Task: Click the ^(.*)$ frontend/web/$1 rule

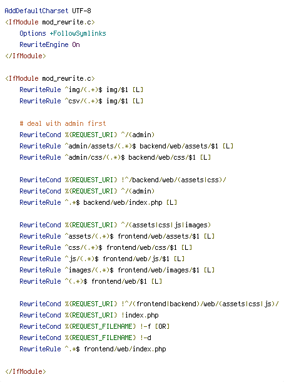Action: click(x=91, y=281)
